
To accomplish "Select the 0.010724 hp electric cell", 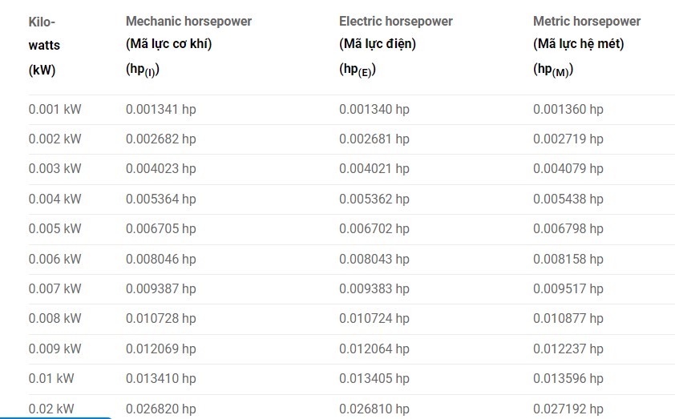I will click(x=374, y=318).
